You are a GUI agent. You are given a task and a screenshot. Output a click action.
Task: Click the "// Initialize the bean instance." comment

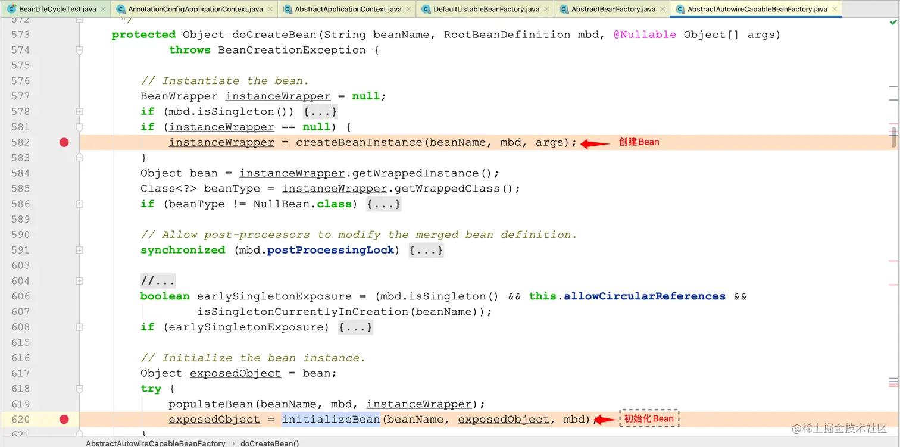pyautogui.click(x=253, y=358)
